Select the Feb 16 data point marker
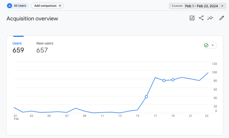229x138 pixels. coord(146,97)
